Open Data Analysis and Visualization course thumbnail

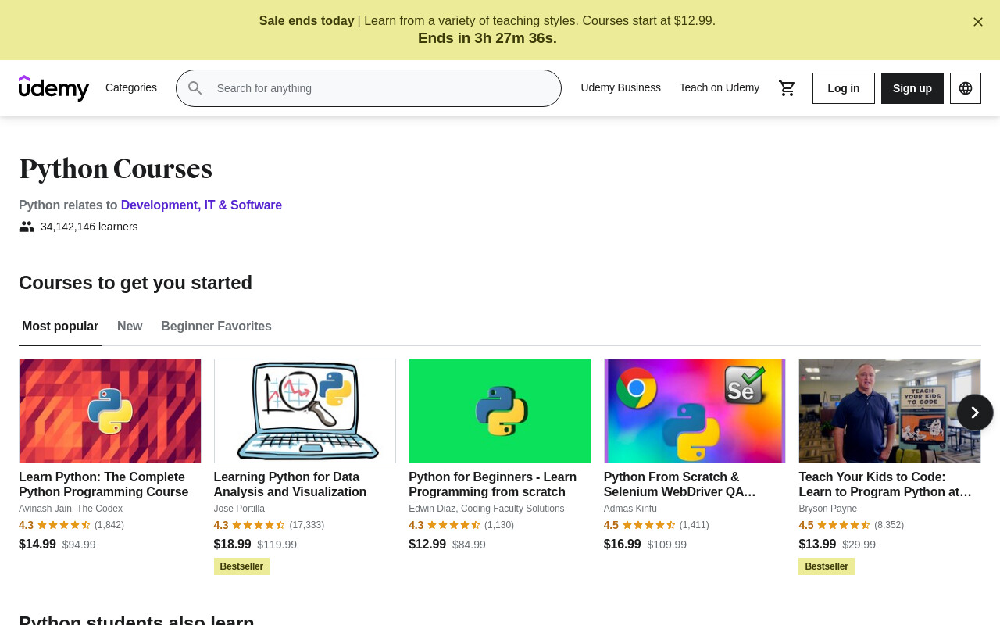click(x=305, y=411)
